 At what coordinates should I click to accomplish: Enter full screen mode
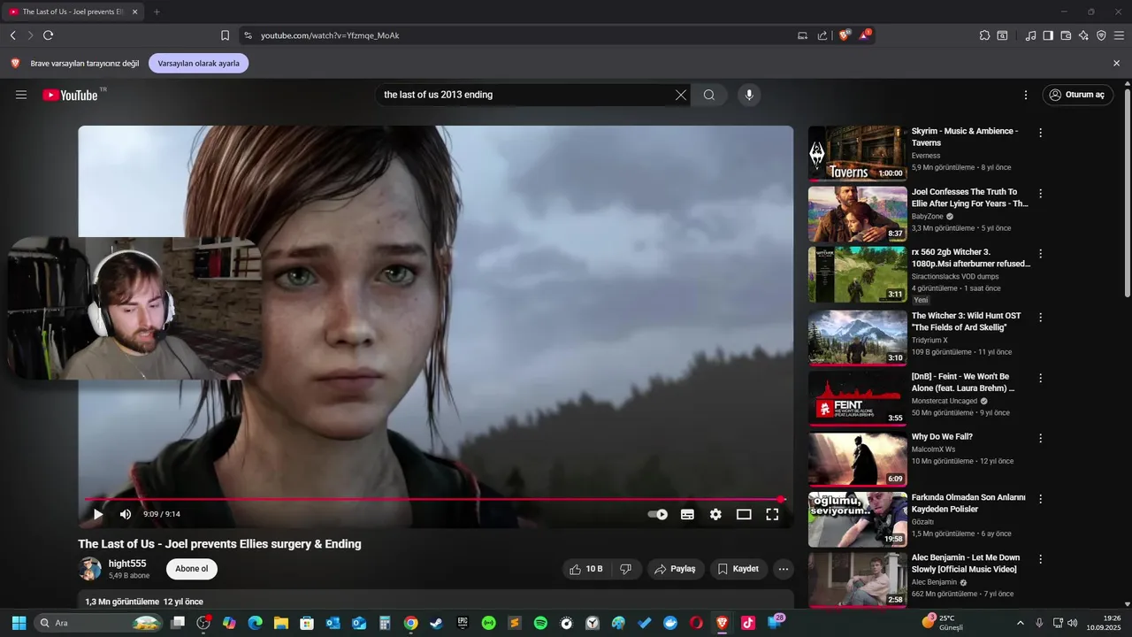(x=772, y=514)
